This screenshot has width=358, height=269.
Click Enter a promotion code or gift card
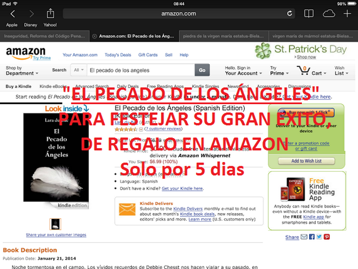pos(306,146)
